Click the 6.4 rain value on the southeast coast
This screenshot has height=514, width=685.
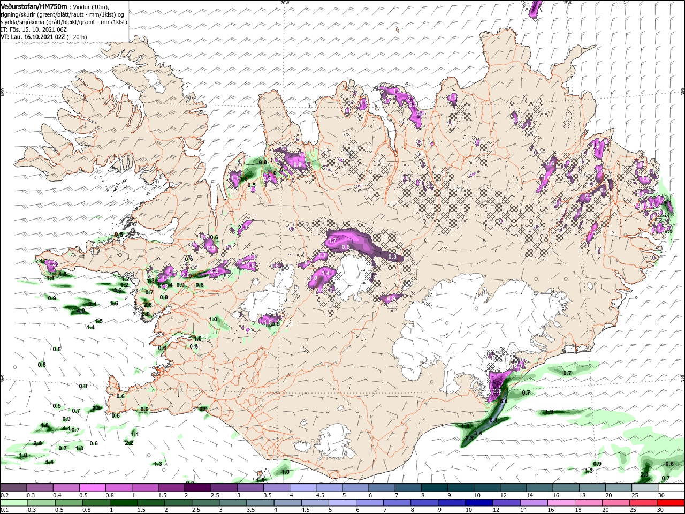point(503,402)
